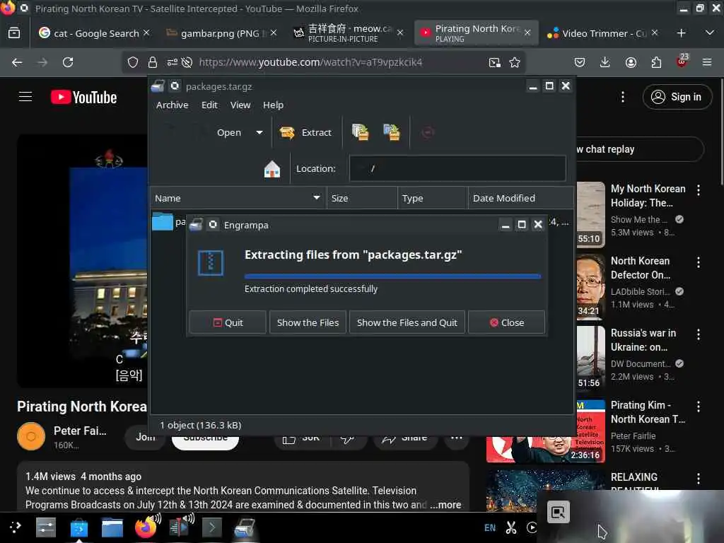Open the terminal icon in the taskbar
724x543 pixels.
pyautogui.click(x=211, y=527)
